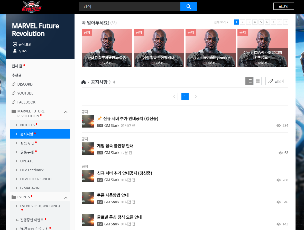Select featured notices page 4
304x230 pixels.
pos(255,22)
